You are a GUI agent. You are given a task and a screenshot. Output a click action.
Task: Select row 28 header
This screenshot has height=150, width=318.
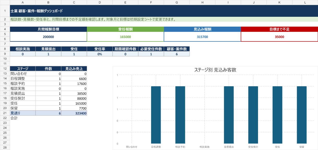pos(5,148)
